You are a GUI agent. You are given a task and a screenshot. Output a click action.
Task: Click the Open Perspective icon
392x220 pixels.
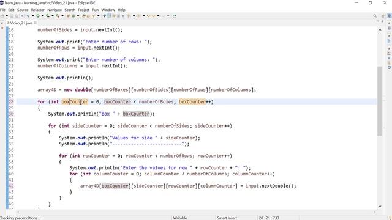coord(382,16)
